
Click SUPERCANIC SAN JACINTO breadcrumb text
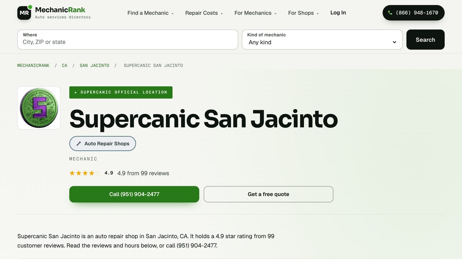point(153,66)
